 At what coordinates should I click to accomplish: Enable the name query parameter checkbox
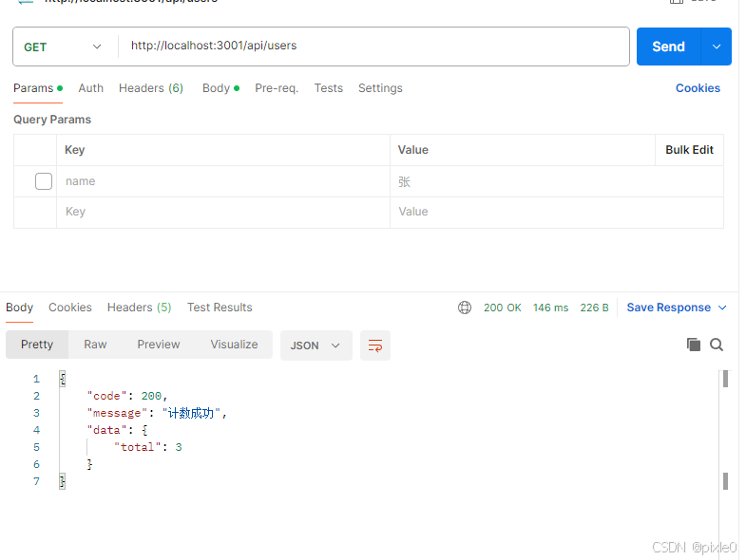click(44, 181)
